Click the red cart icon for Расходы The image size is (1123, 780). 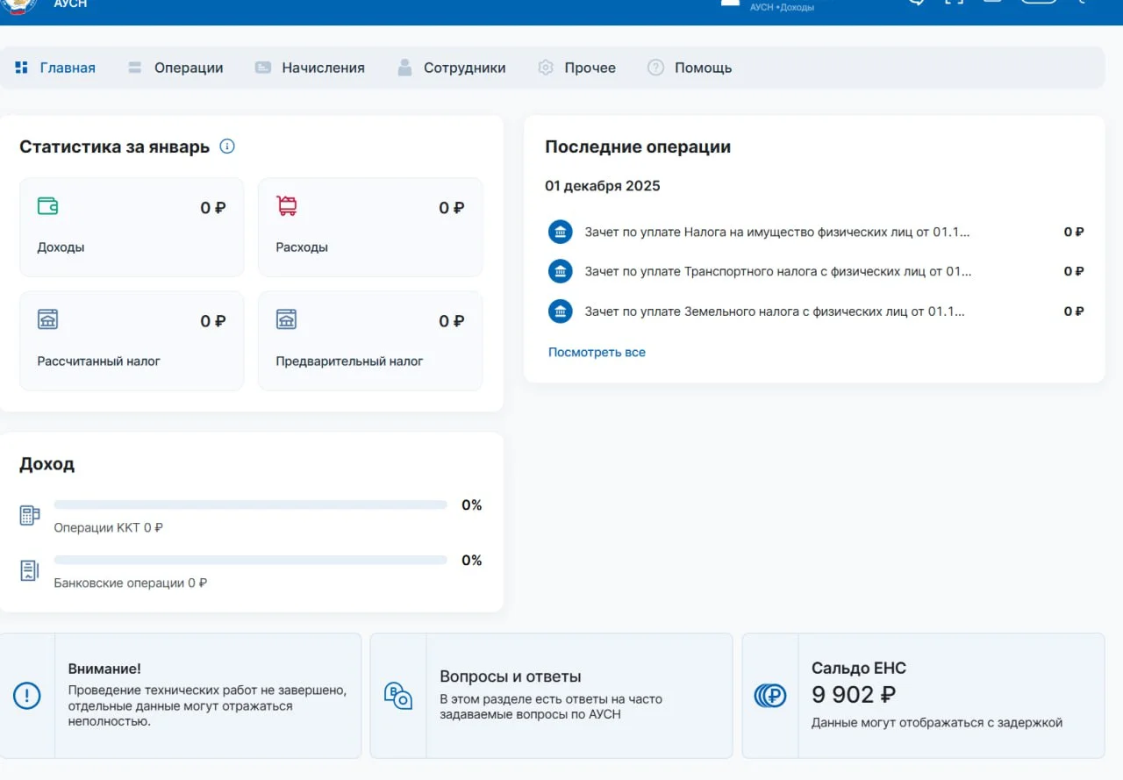pyautogui.click(x=287, y=206)
